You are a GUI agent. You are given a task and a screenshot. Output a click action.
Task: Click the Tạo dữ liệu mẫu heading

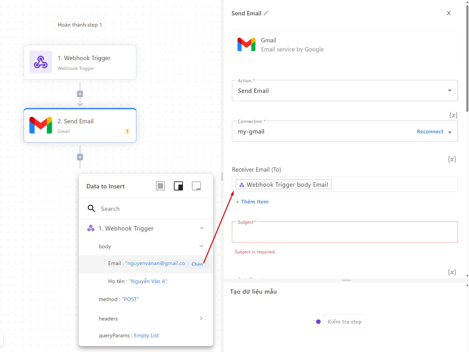253,292
